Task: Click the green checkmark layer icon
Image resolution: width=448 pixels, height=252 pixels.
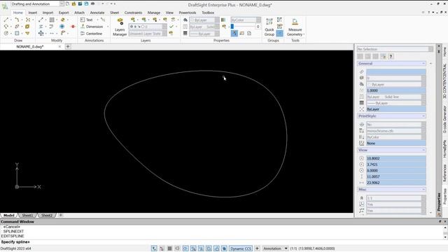Action: 171,27
